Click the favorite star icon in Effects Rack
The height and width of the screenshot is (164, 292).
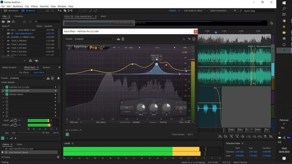tap(58, 78)
